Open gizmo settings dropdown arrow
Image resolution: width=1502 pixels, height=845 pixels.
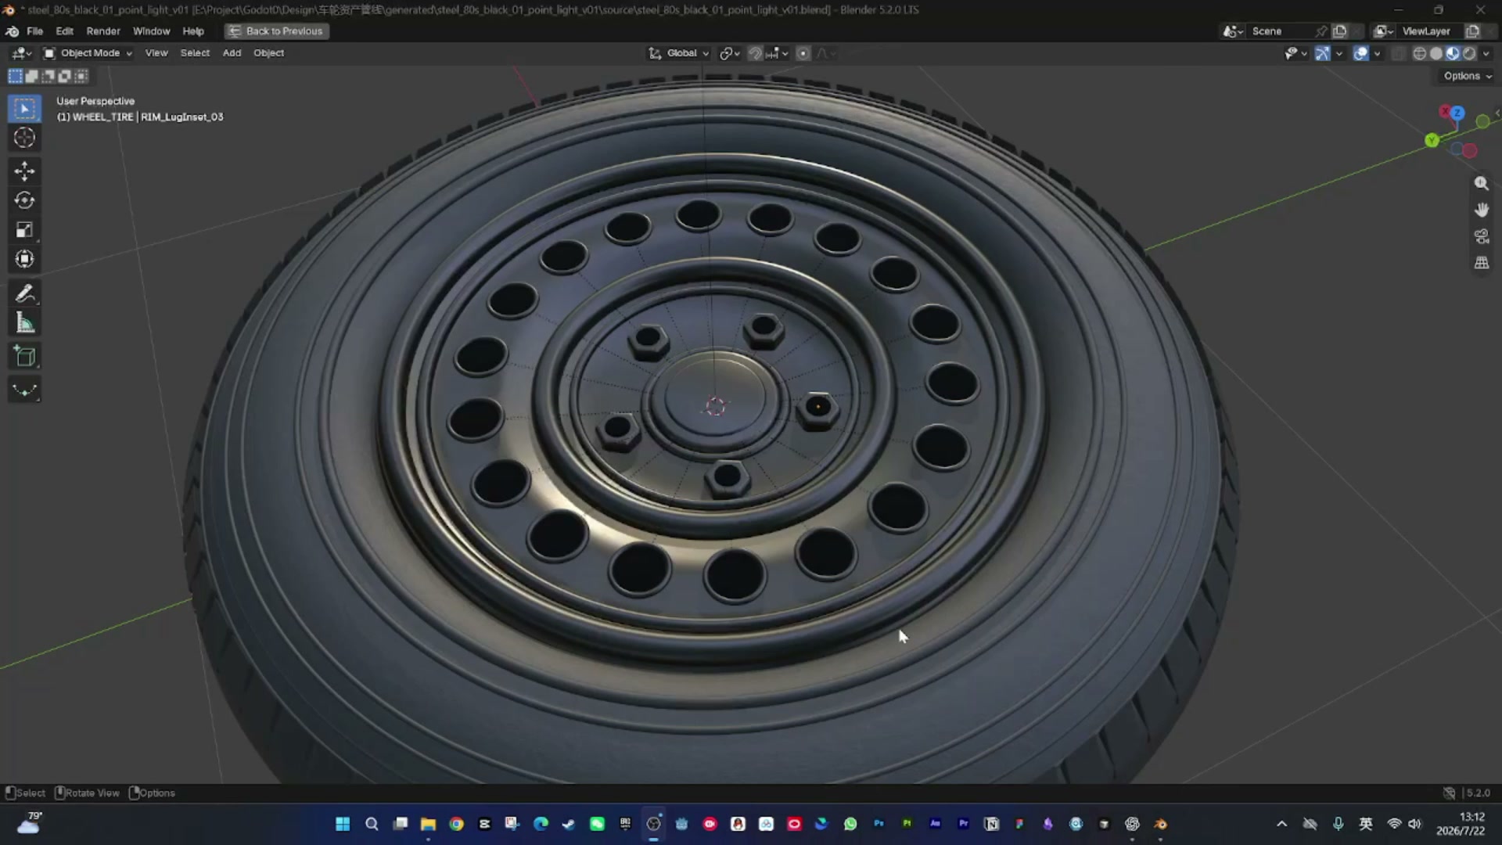coord(1339,53)
